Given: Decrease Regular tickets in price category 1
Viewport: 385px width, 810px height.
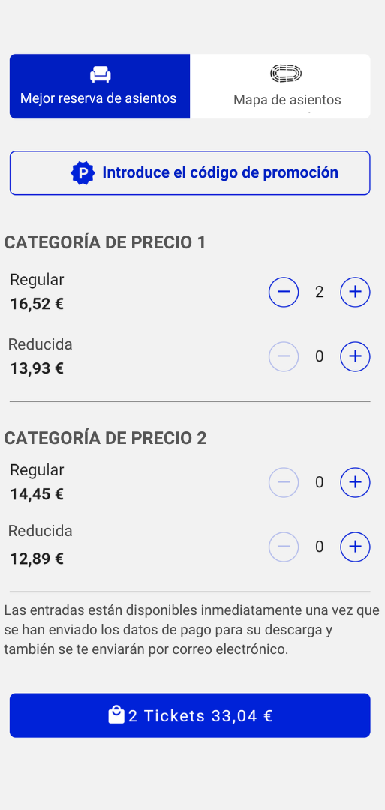Looking at the screenshot, I should tap(284, 292).
